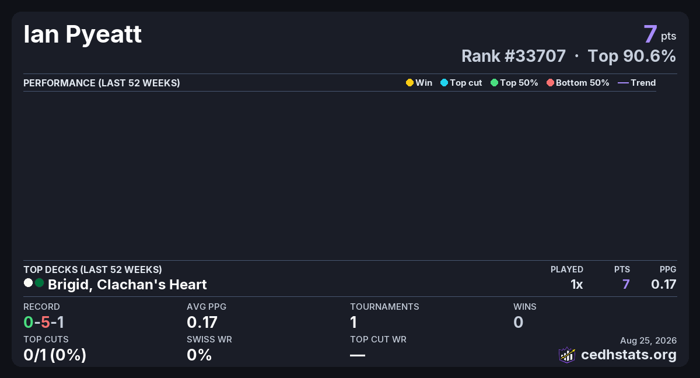
Task: Open the Brigid, Clachan's Heart deck
Action: 127,285
